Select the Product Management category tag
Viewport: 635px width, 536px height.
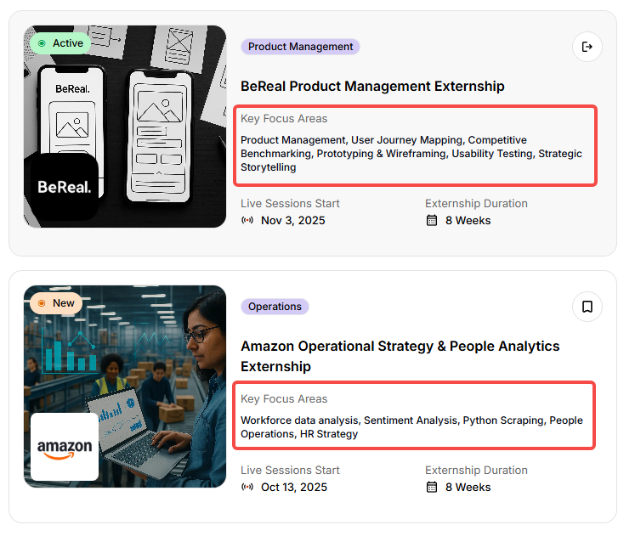[x=300, y=47]
